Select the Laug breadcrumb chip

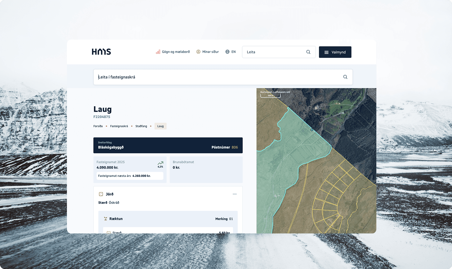[161, 126]
